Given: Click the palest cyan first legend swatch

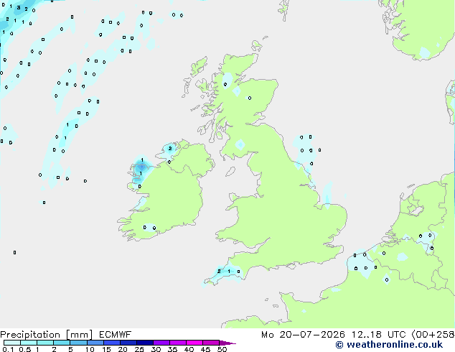Looking at the screenshot, I should tap(12, 343).
